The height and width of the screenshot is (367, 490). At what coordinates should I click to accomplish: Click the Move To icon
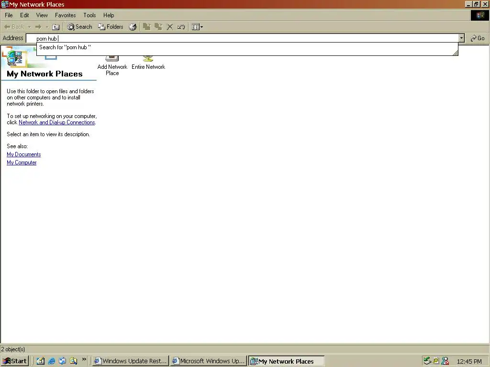[x=146, y=27]
